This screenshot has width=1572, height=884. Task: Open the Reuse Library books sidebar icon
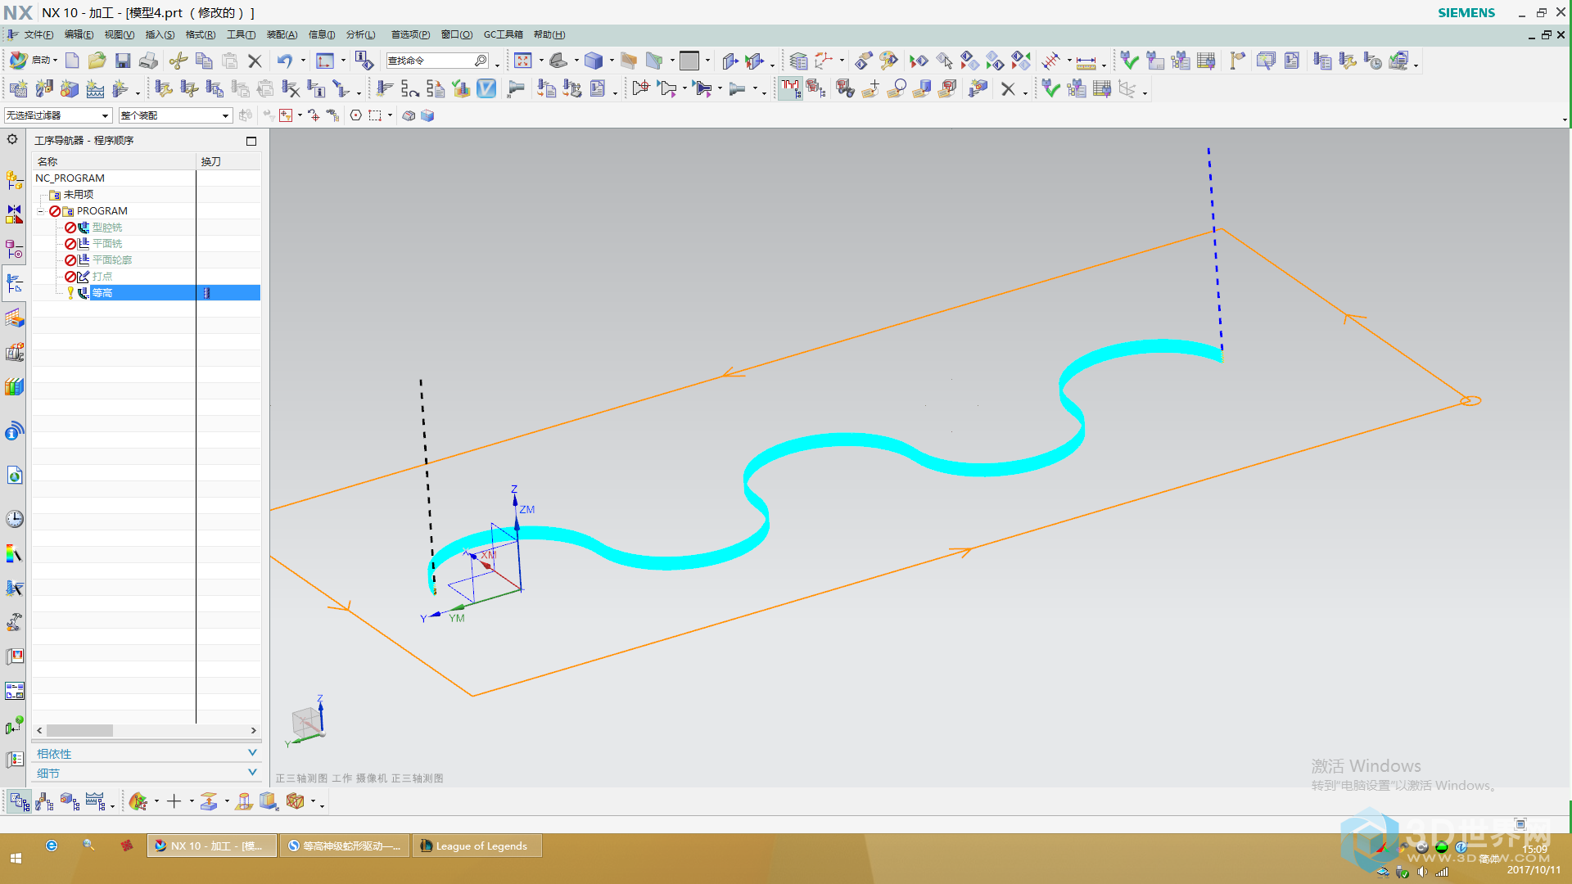pos(14,386)
